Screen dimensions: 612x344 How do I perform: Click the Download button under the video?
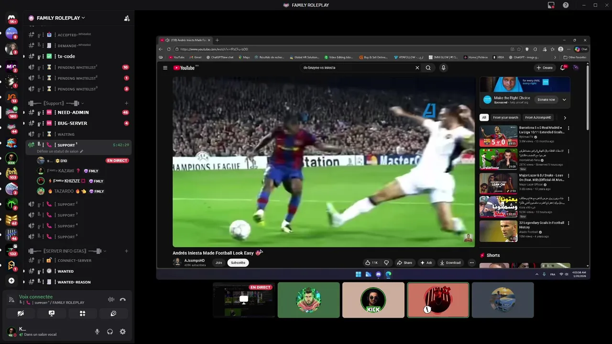[450, 262]
